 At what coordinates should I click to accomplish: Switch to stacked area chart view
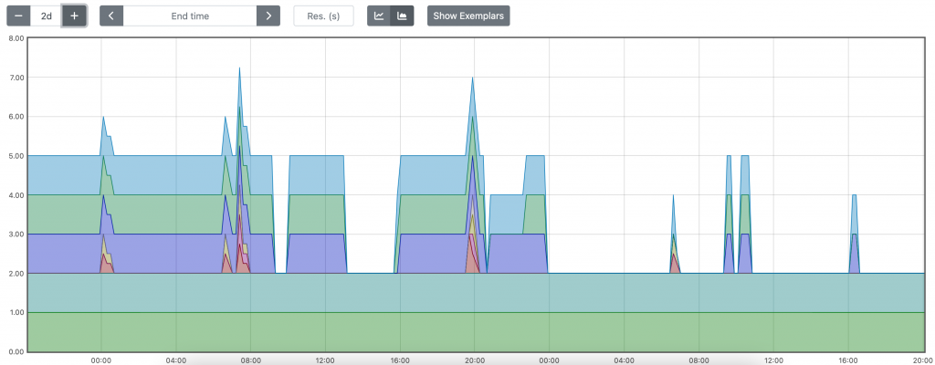(x=402, y=16)
